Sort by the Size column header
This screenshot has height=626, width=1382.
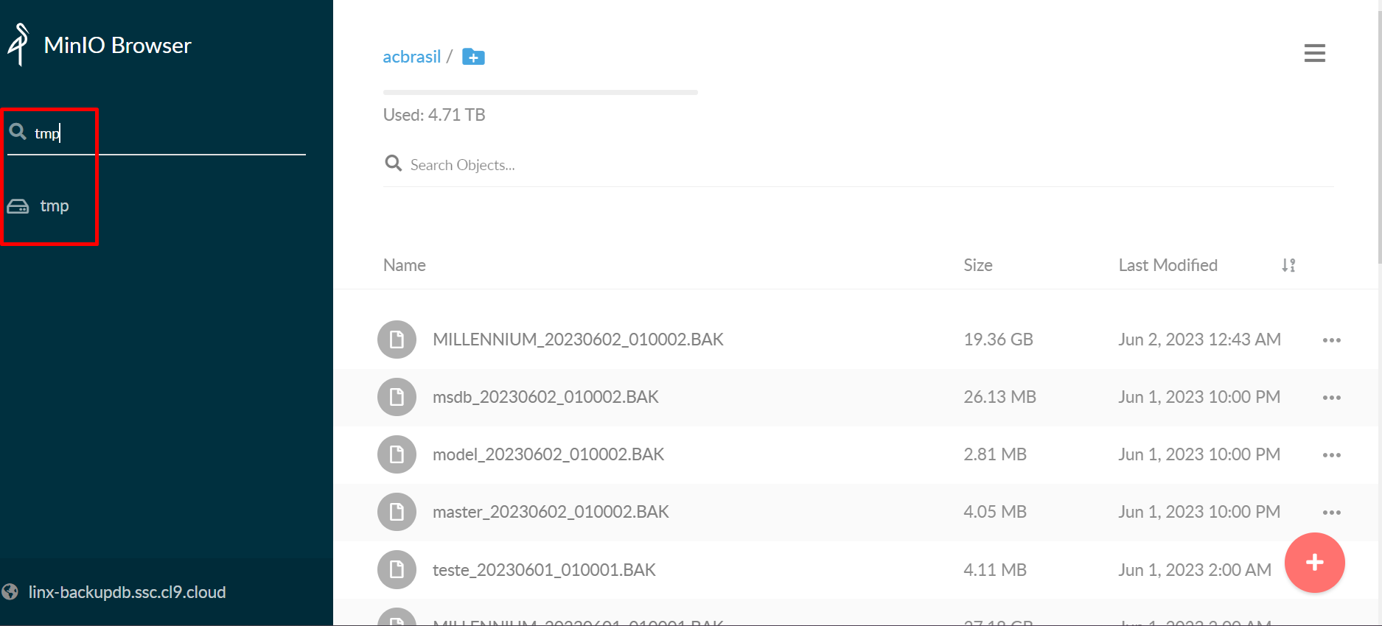click(978, 265)
